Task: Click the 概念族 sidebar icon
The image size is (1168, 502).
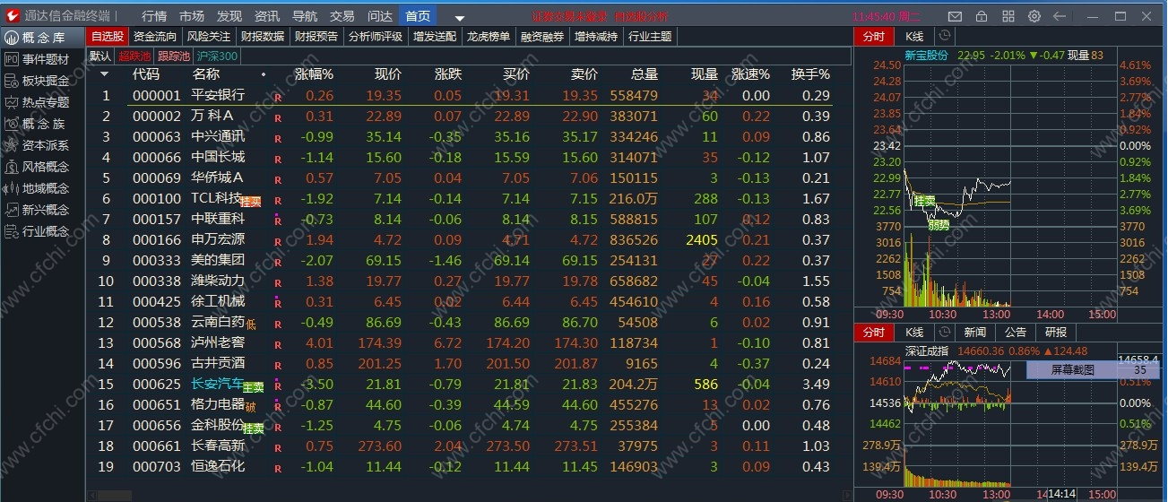Action: (x=12, y=124)
